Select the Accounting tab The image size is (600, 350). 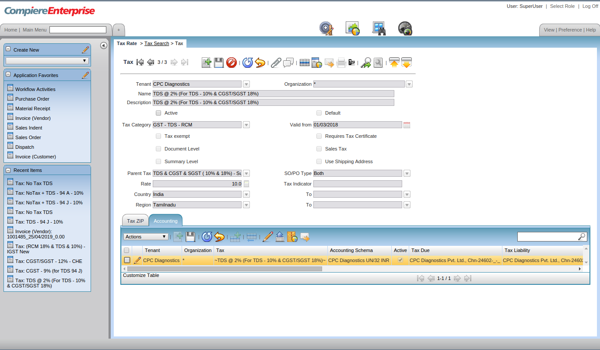click(x=165, y=221)
